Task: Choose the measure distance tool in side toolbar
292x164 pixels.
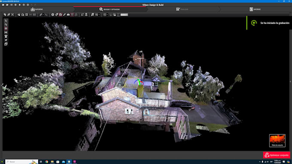Action: coord(6,32)
